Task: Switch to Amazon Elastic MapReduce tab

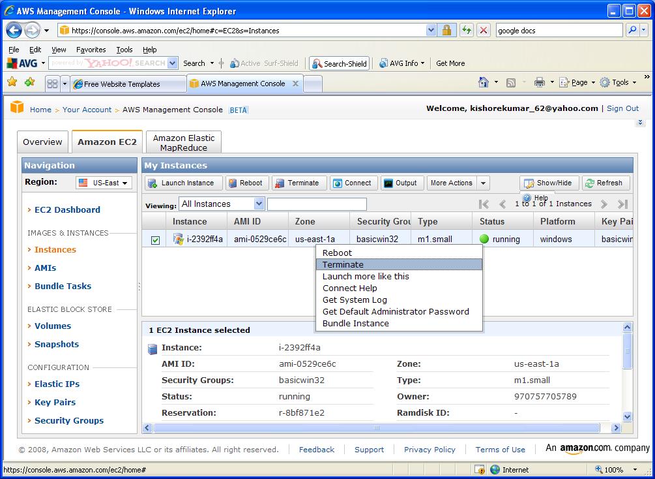Action: pyautogui.click(x=184, y=143)
